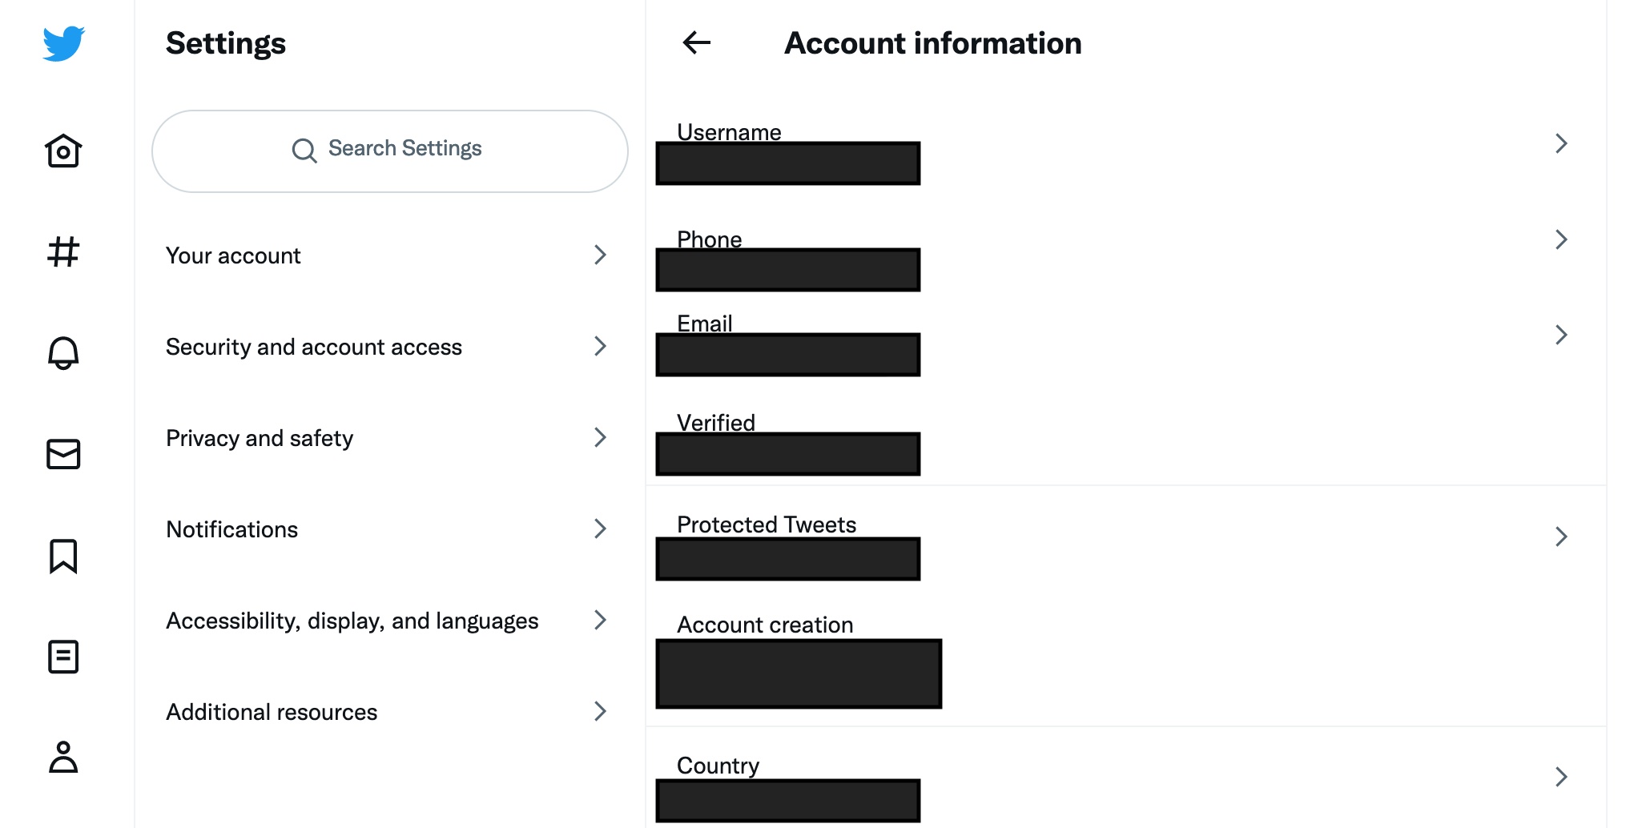Click the Twitter bird logo
Viewport: 1626px width, 828px height.
tap(64, 43)
